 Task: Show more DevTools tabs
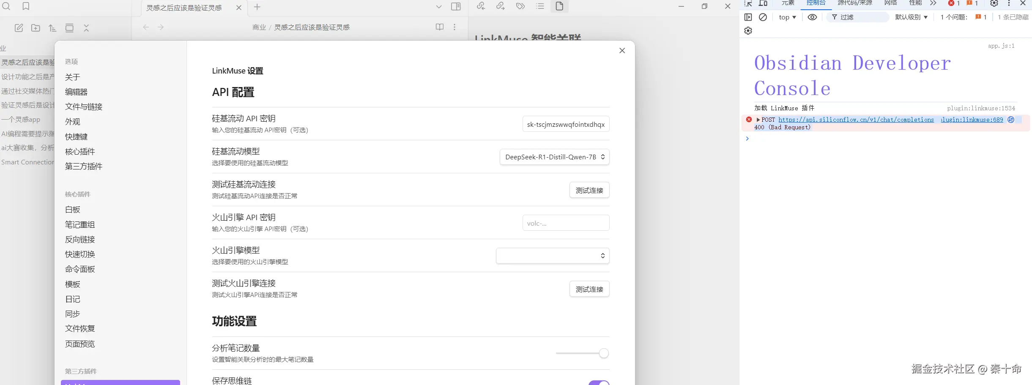[x=933, y=3]
